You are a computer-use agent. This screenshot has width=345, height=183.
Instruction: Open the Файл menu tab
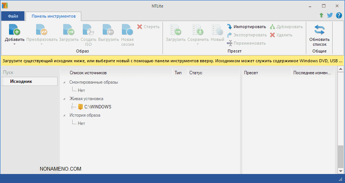tap(13, 16)
